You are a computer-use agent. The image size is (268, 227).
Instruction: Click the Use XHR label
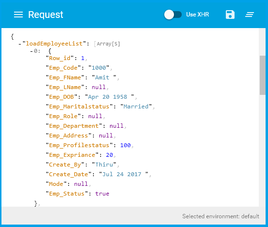coord(197,15)
